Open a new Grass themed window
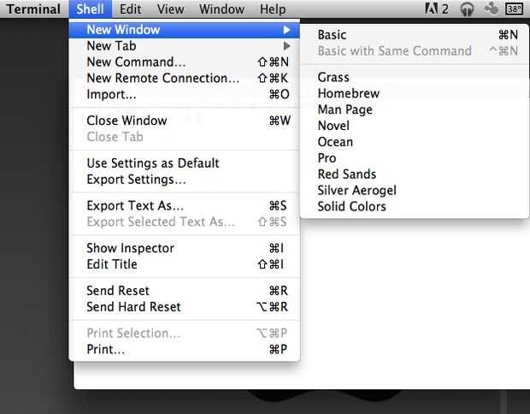The height and width of the screenshot is (414, 530). pyautogui.click(x=333, y=77)
